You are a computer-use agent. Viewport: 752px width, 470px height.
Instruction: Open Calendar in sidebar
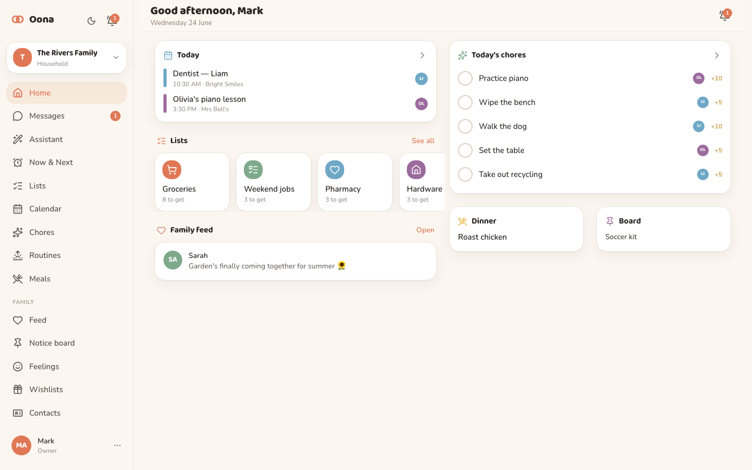[x=66, y=209]
